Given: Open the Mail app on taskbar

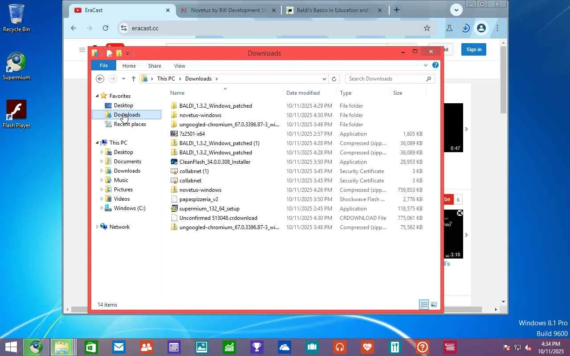Looking at the screenshot, I should 118,347.
